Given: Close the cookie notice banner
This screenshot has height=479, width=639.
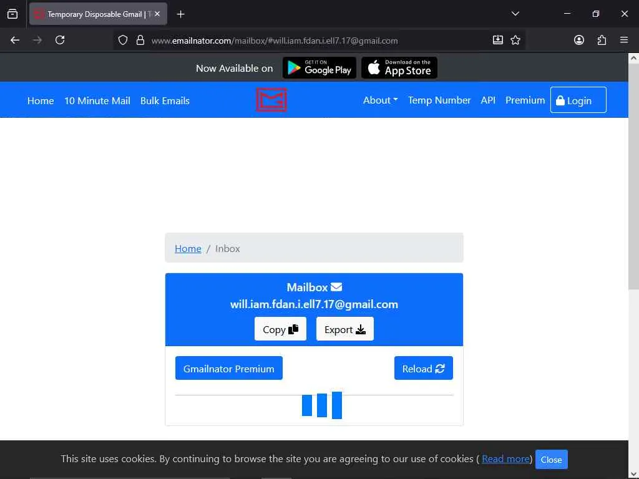Looking at the screenshot, I should (x=552, y=460).
